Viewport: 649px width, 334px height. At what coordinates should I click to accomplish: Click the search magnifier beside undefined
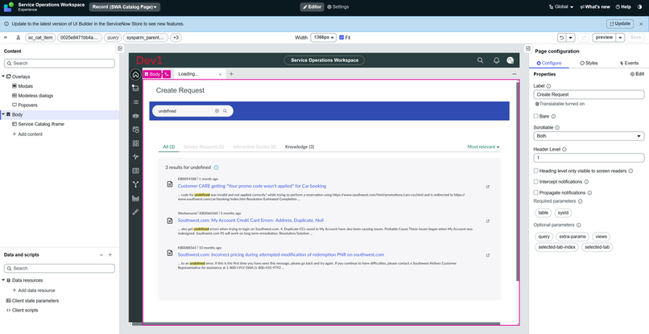(x=225, y=111)
